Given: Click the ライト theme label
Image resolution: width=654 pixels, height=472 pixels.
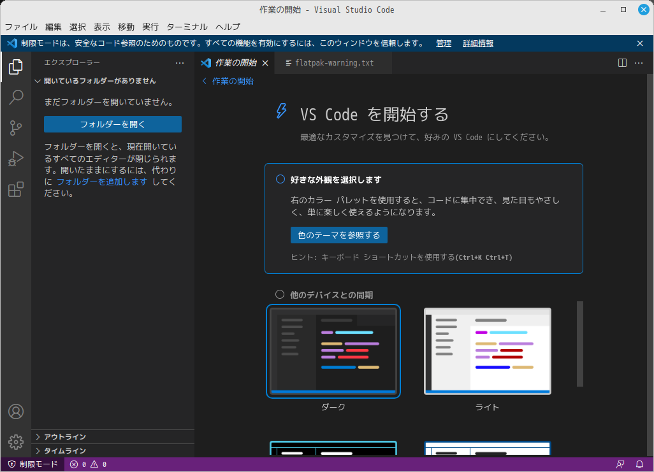Looking at the screenshot, I should coord(487,408).
